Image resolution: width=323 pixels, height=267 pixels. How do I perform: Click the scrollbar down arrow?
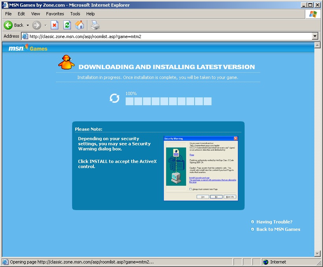click(x=317, y=254)
